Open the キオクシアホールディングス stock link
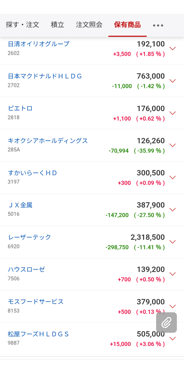 48,141
